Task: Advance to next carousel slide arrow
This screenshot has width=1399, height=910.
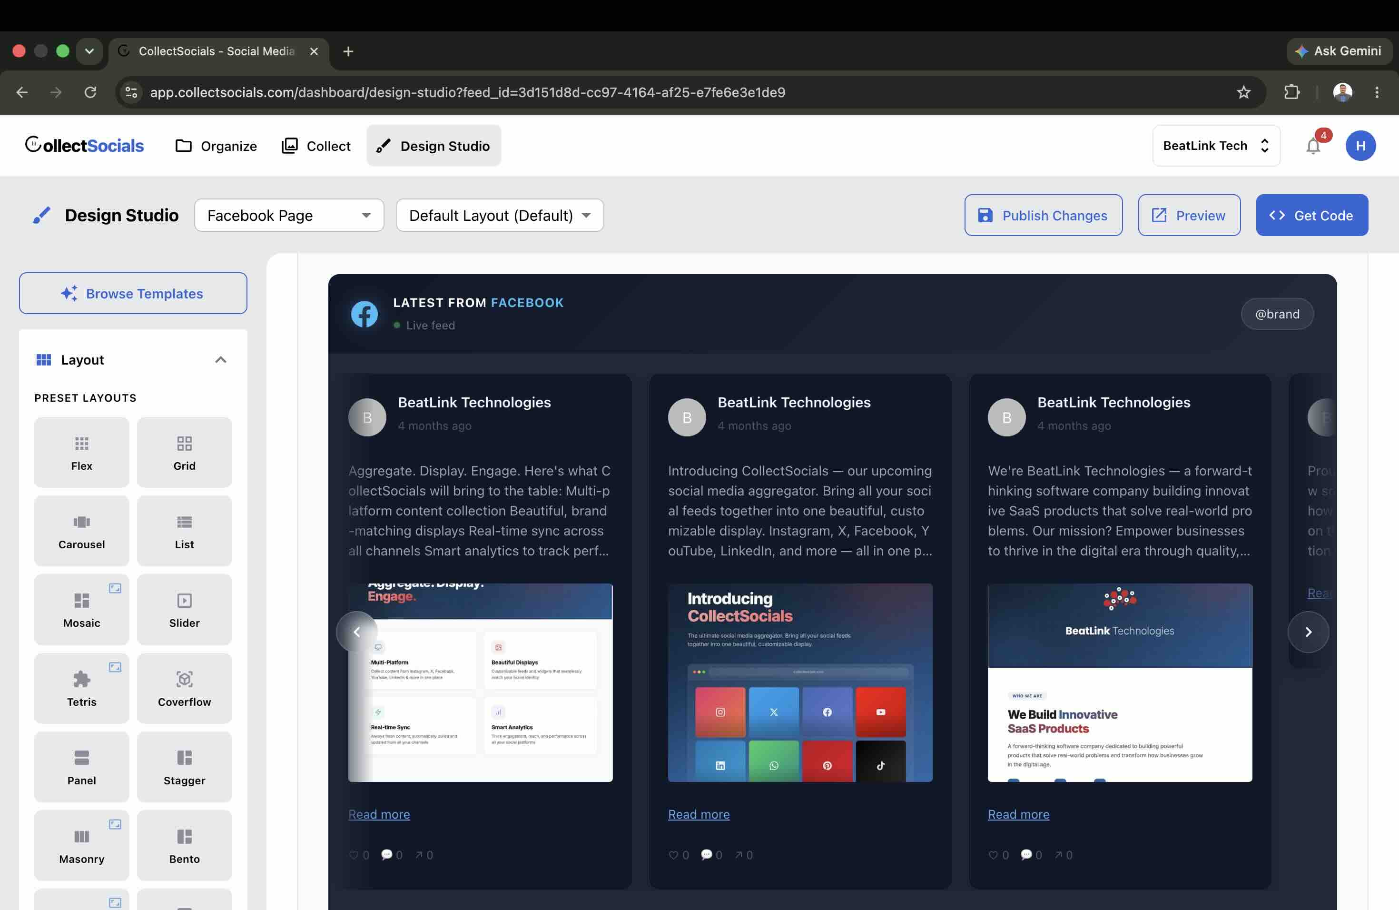Action: [x=1308, y=632]
